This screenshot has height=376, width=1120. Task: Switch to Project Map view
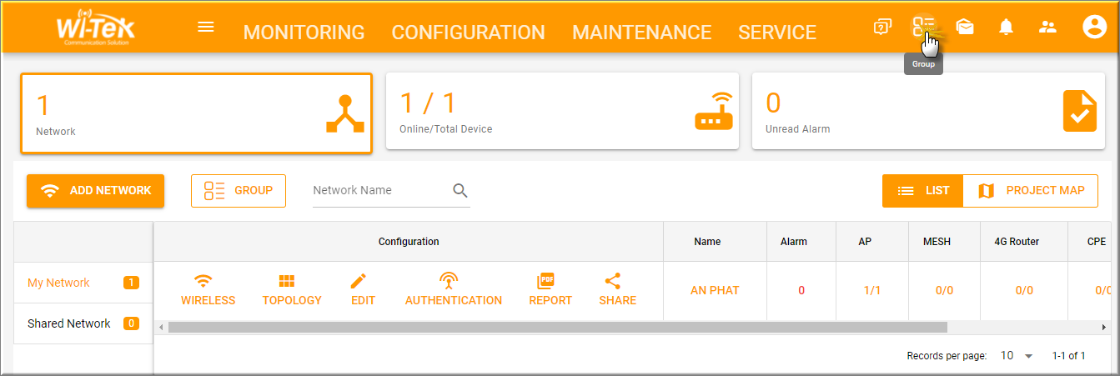[1031, 191]
